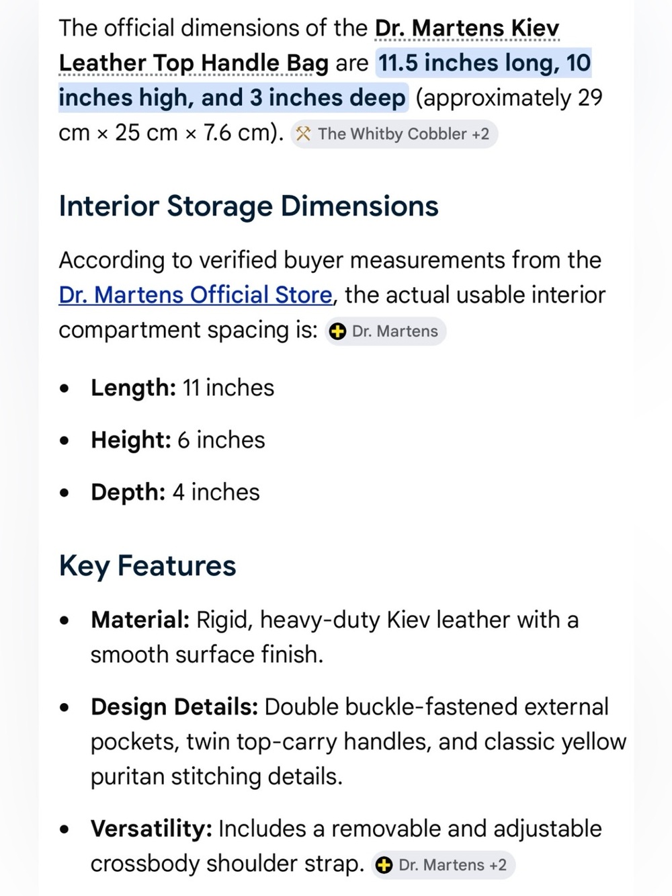The height and width of the screenshot is (896, 672).
Task: Click the crossed-hammers Whitby Cobbler icon
Action: [x=304, y=134]
